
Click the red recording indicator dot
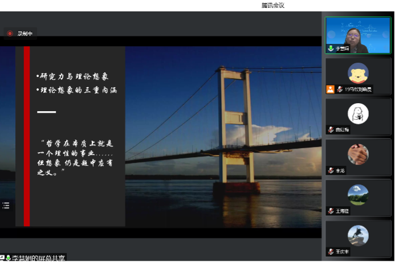click(10, 34)
